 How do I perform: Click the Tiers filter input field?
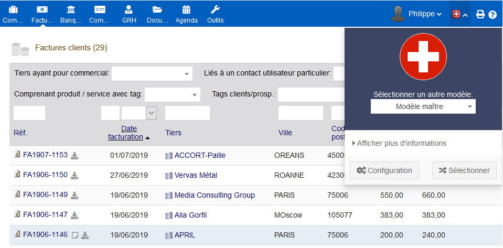pos(187,113)
